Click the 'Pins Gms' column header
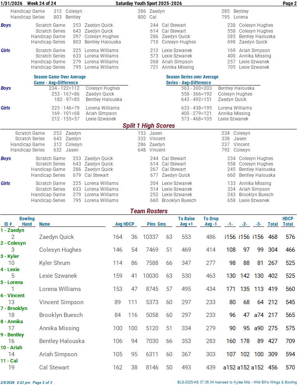This screenshot has width=298, height=385. click(156, 224)
